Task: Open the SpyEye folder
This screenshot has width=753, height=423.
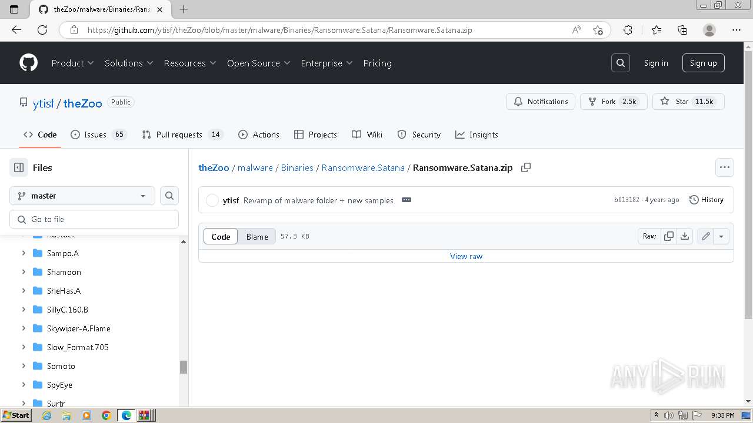Action: [59, 385]
